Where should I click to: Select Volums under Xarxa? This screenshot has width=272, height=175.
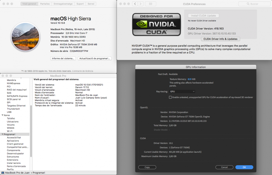(11, 125)
